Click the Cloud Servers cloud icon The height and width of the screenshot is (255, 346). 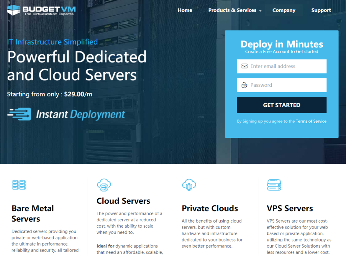click(x=104, y=185)
